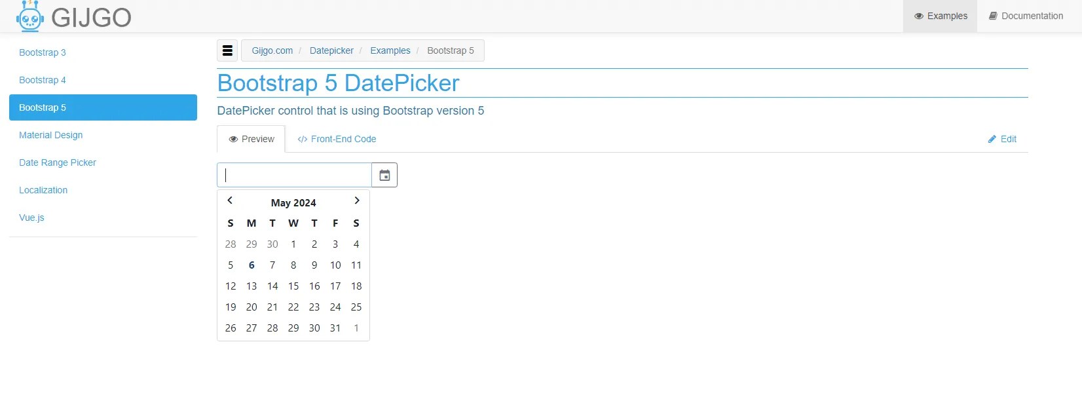This screenshot has width=1082, height=418.
Task: Open the calendar icon button
Action: pyautogui.click(x=384, y=175)
